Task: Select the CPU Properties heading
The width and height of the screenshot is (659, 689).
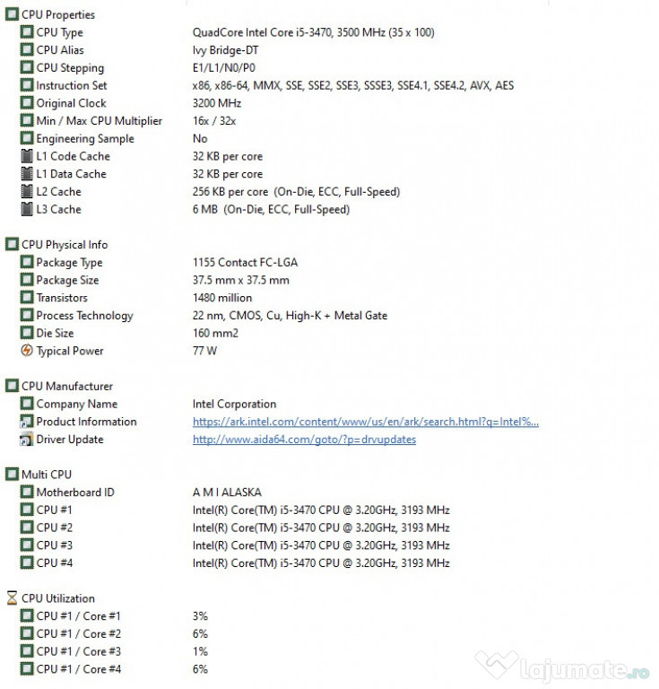Action: (58, 14)
